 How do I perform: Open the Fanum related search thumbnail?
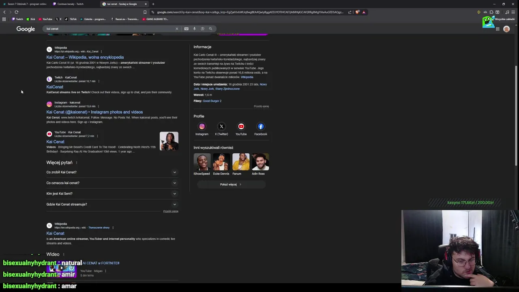240,162
